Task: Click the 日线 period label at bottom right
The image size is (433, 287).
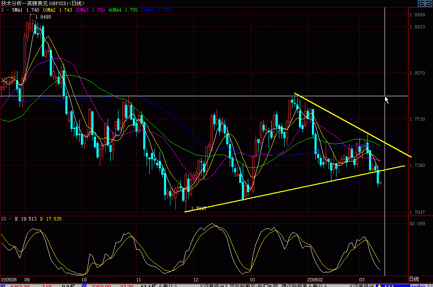Action: pos(414,279)
